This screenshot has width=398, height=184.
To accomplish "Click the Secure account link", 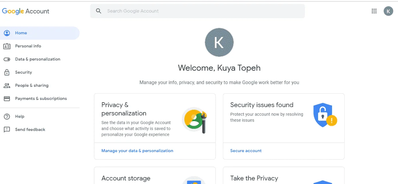I will pos(246,151).
